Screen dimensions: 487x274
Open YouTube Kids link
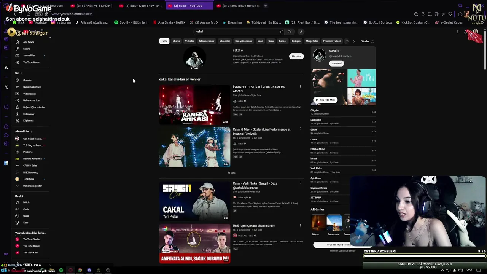[x=30, y=253]
